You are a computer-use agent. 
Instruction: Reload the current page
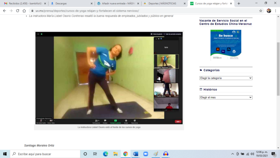coord(17,11)
